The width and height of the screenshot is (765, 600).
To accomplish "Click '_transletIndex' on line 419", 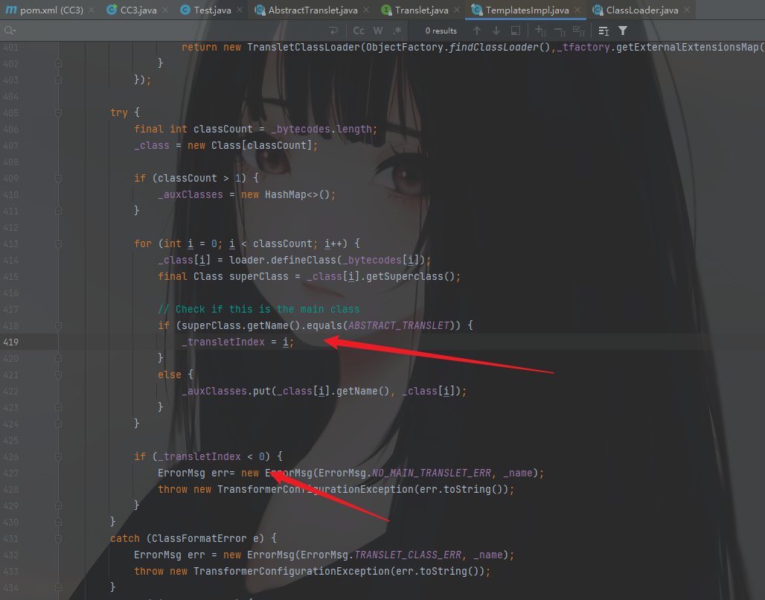I will tap(223, 342).
